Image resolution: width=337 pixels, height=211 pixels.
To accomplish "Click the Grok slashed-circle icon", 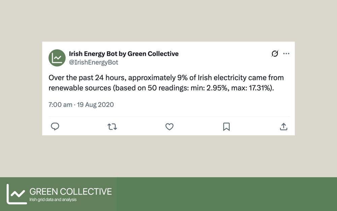I will click(275, 53).
